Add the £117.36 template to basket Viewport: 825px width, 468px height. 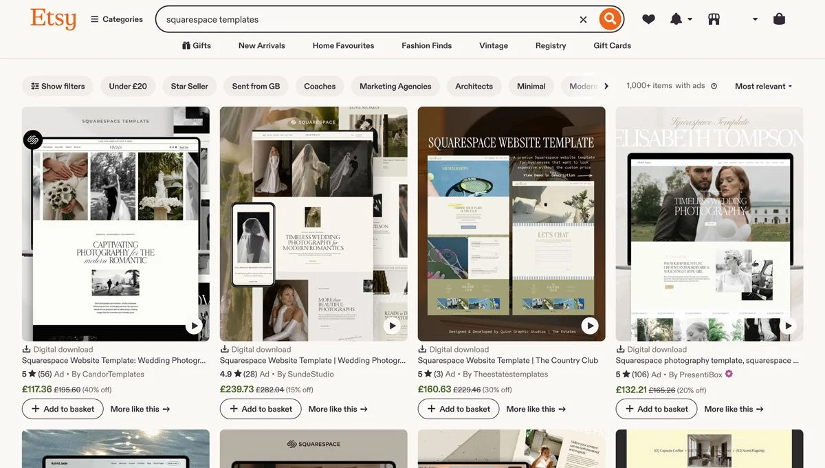63,409
